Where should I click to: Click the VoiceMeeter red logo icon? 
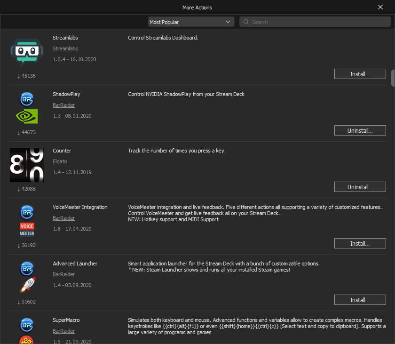pos(27,229)
